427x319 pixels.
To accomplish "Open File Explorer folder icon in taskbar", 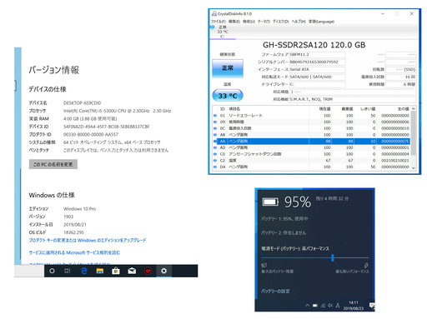I will click(x=100, y=271).
